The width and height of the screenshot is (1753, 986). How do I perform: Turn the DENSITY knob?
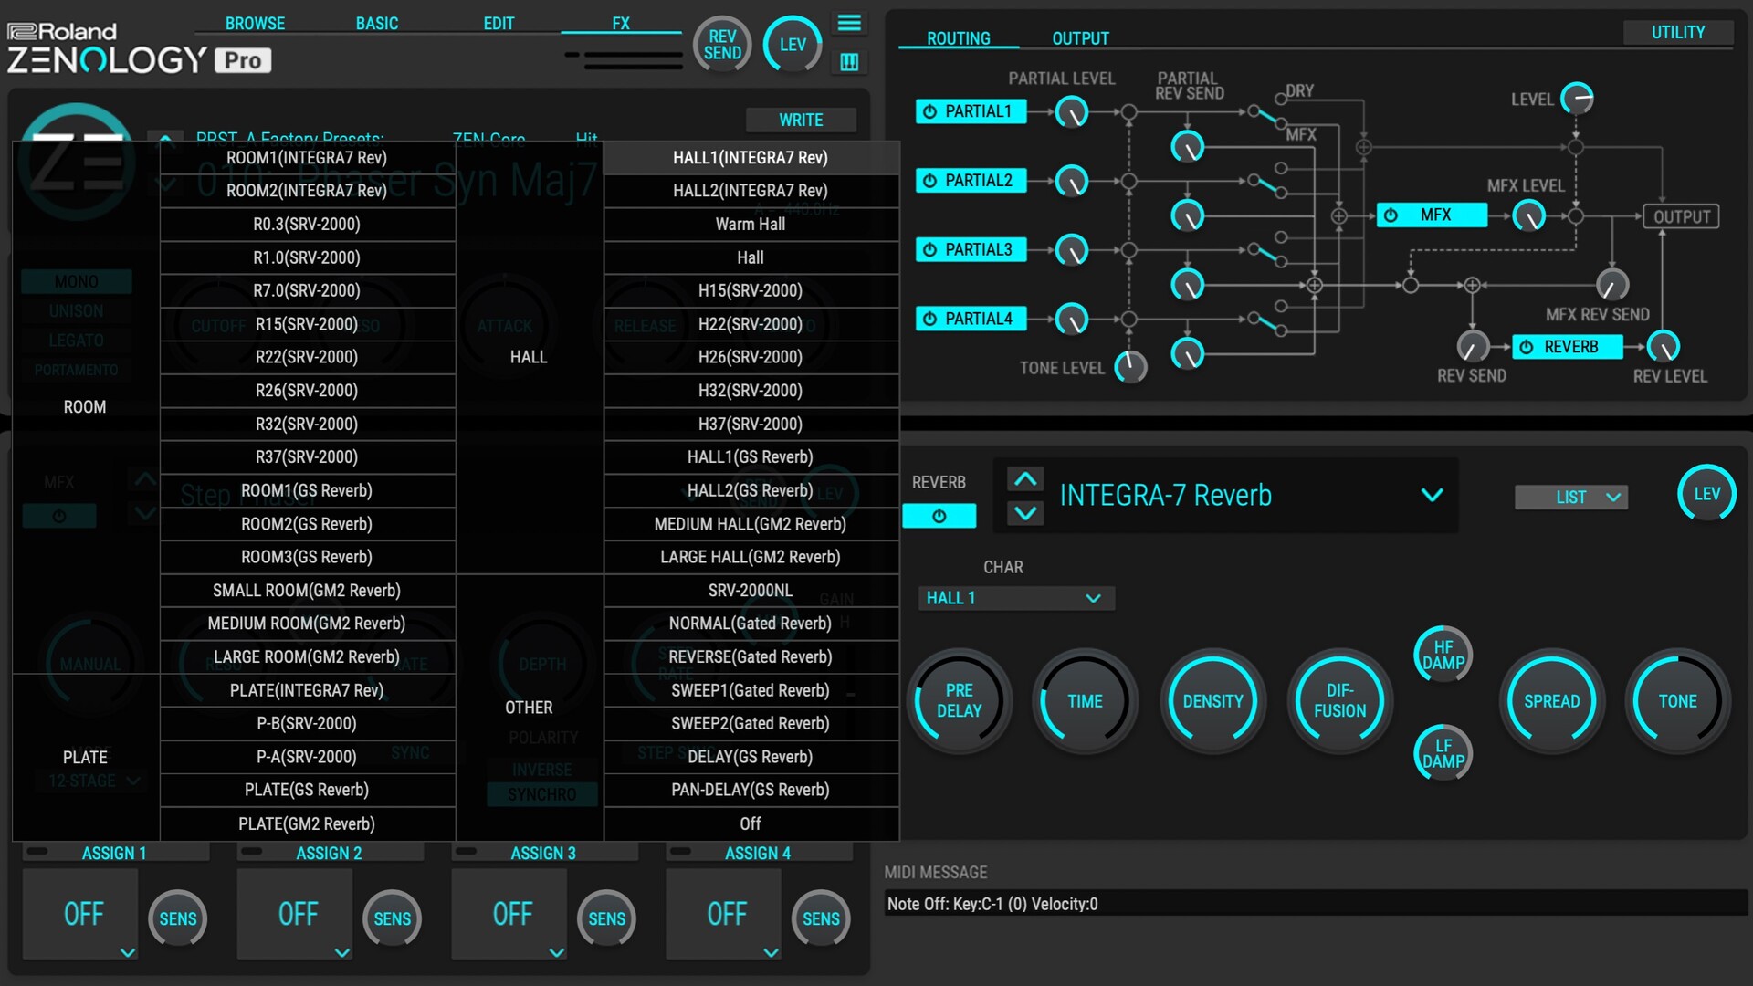tap(1212, 701)
